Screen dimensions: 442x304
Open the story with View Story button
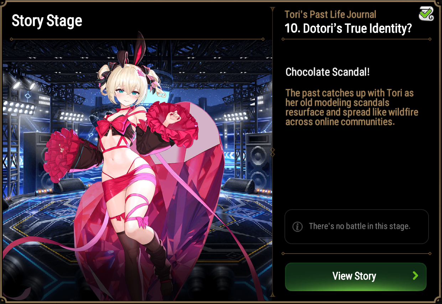355,277
